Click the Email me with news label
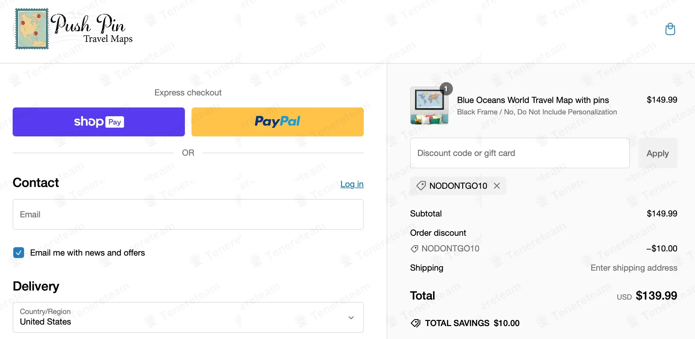The height and width of the screenshot is (339, 695). click(x=88, y=253)
